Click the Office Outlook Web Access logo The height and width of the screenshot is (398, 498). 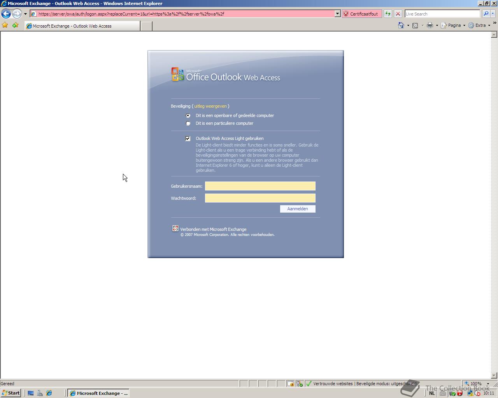[226, 75]
